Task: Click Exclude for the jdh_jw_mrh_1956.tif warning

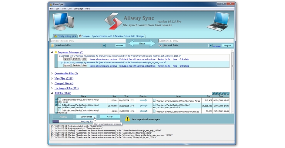Action: click(x=76, y=65)
